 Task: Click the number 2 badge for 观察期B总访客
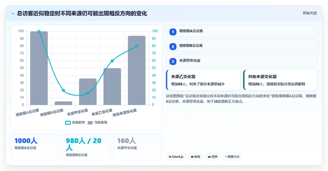(x=173, y=47)
